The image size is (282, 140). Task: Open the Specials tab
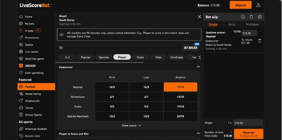[104, 57]
